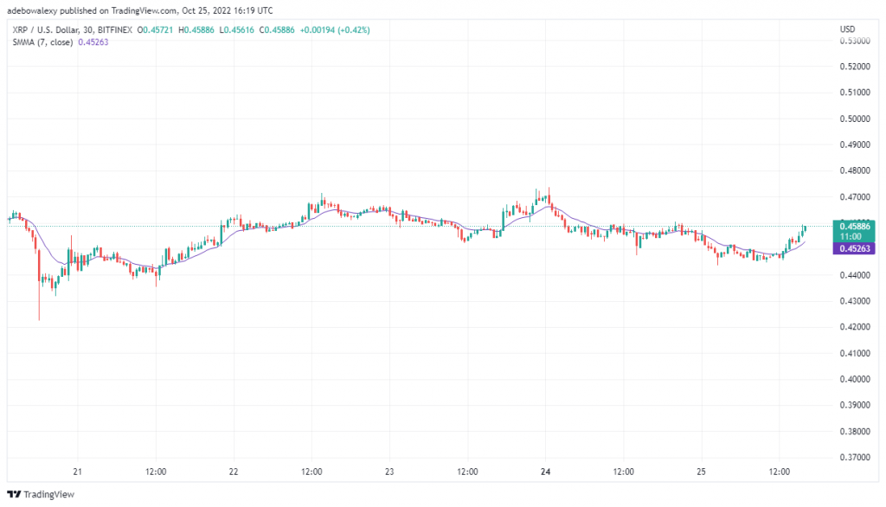This screenshot has width=886, height=507.
Task: Click the 0.50000 price axis label
Action: 855,119
